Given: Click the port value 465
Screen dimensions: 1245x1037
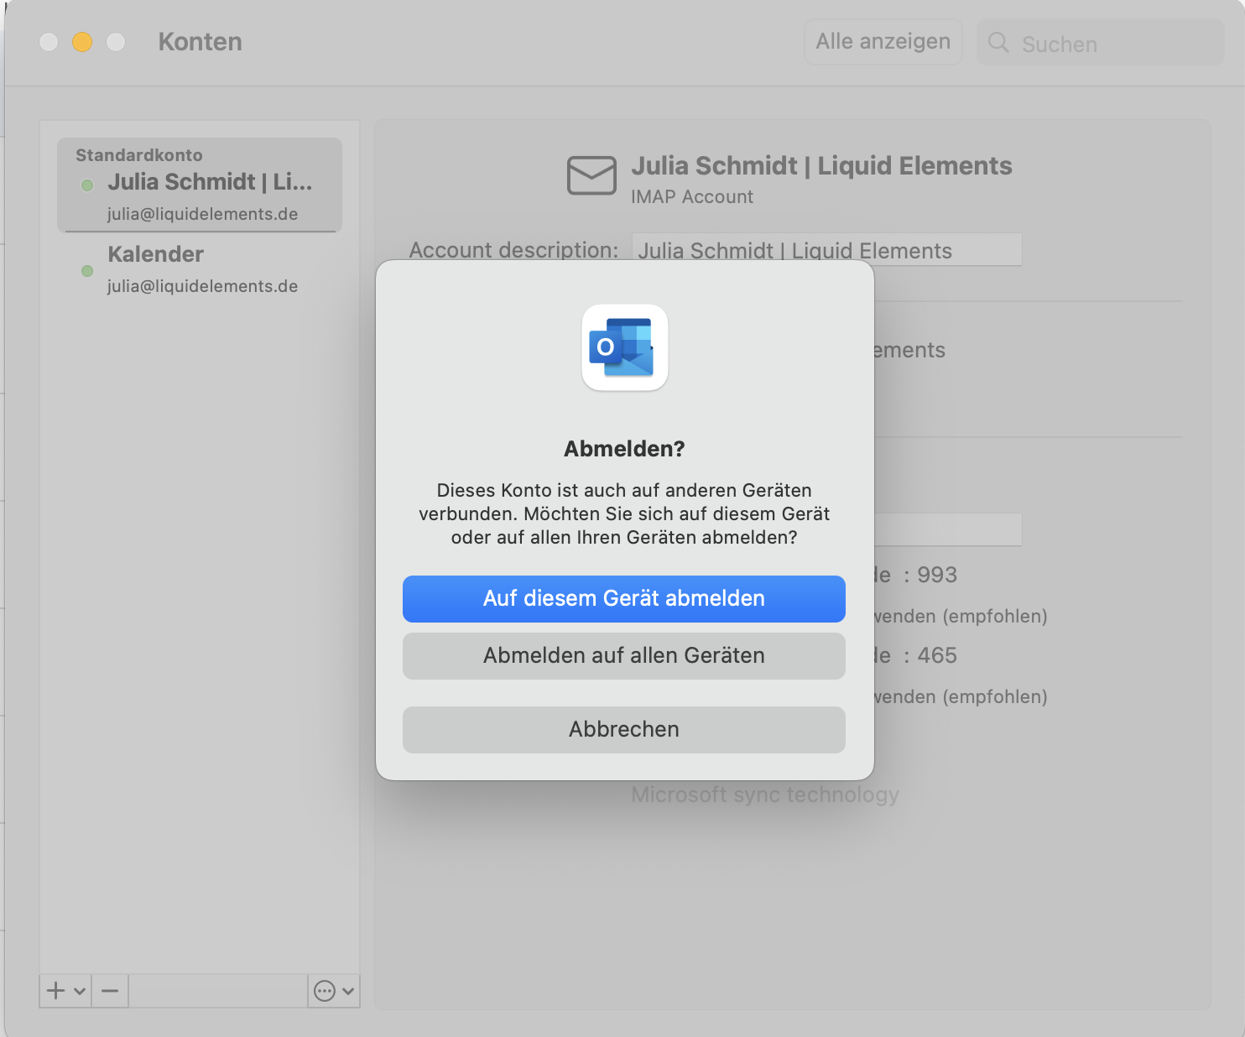Looking at the screenshot, I should click(937, 655).
